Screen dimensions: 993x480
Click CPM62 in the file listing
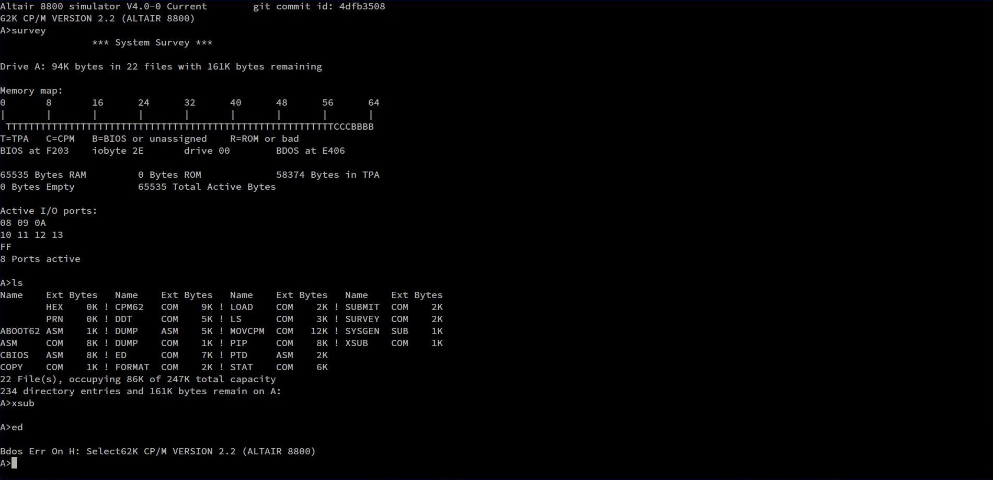click(129, 307)
